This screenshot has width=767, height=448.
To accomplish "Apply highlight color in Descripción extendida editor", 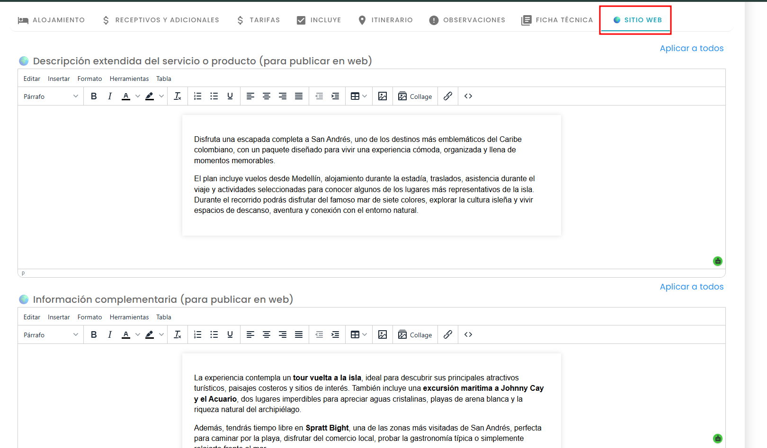I will [x=150, y=96].
